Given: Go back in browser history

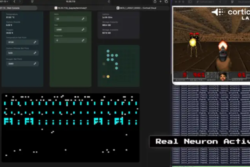Looking at the screenshot, I should click(x=14, y=1).
